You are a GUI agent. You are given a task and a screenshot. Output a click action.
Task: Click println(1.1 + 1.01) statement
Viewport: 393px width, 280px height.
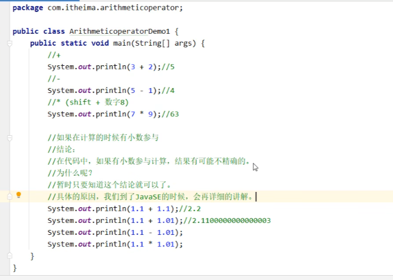coord(115,220)
